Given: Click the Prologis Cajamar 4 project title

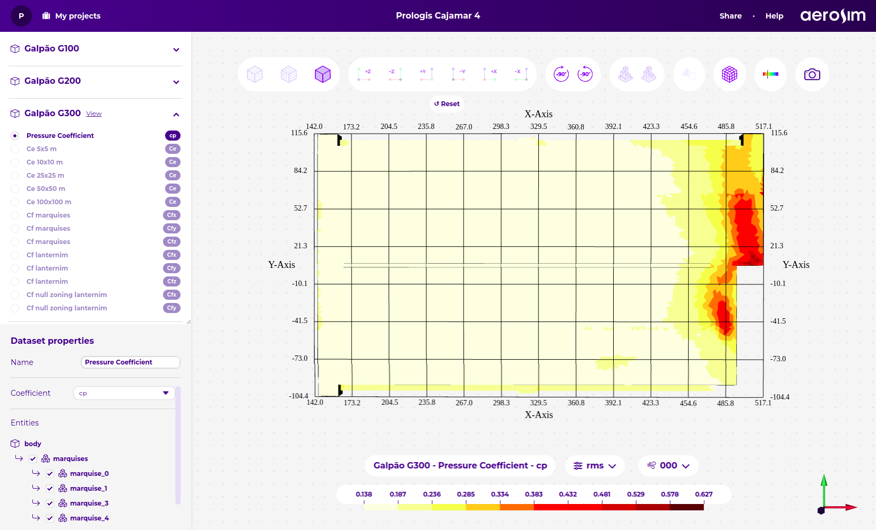Looking at the screenshot, I should [x=438, y=16].
